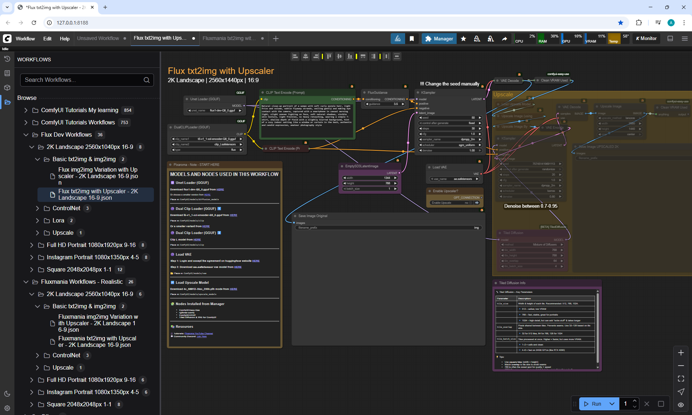Open the model library cube icon
Screen dimensions: 692x415
click(x=7, y=88)
